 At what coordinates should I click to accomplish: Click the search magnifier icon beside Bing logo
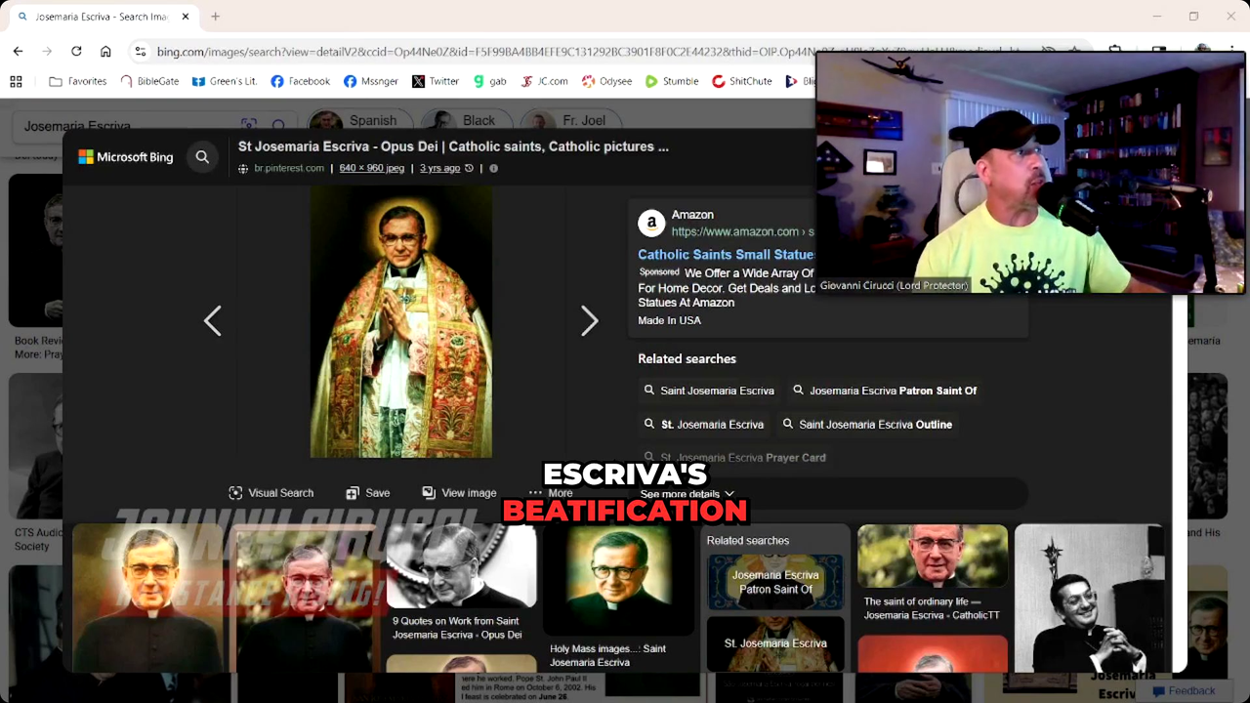tap(202, 156)
